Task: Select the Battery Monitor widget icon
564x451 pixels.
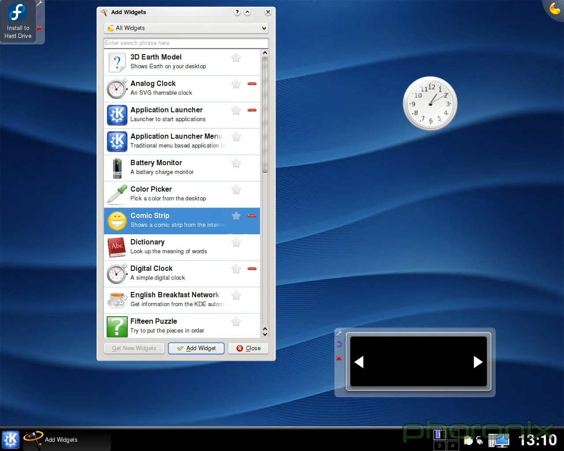Action: [x=117, y=168]
